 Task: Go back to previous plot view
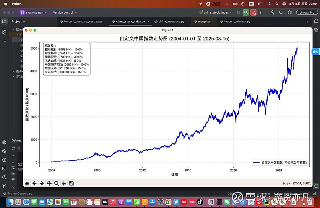[x=34, y=183]
